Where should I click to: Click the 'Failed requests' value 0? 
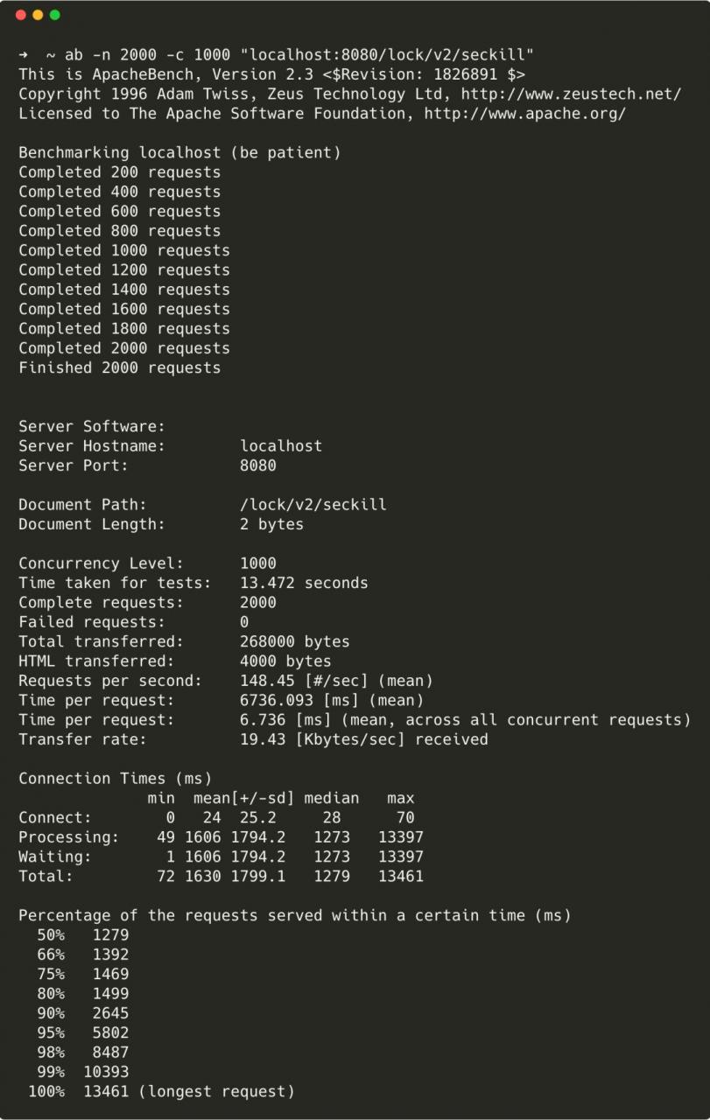point(244,622)
